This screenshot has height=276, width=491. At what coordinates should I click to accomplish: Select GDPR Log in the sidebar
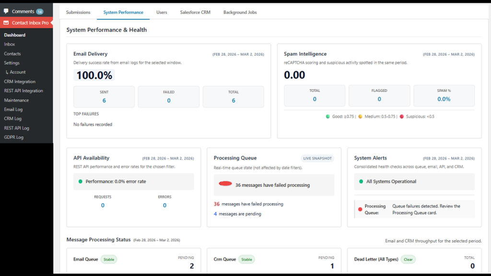pyautogui.click(x=13, y=137)
